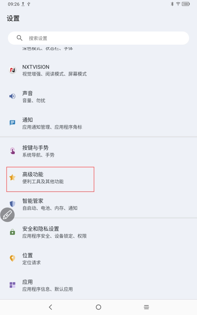197x315 pixels.
Task: Tap the blue message icon for 通知
Action: (12, 123)
